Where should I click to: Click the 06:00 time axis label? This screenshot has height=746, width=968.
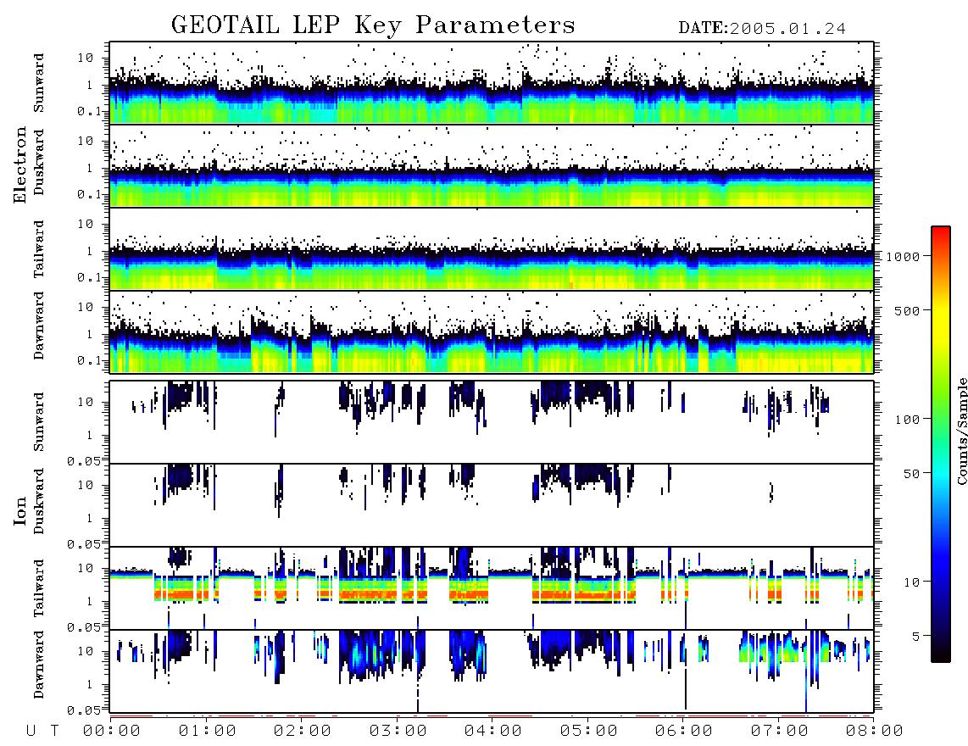point(684,732)
